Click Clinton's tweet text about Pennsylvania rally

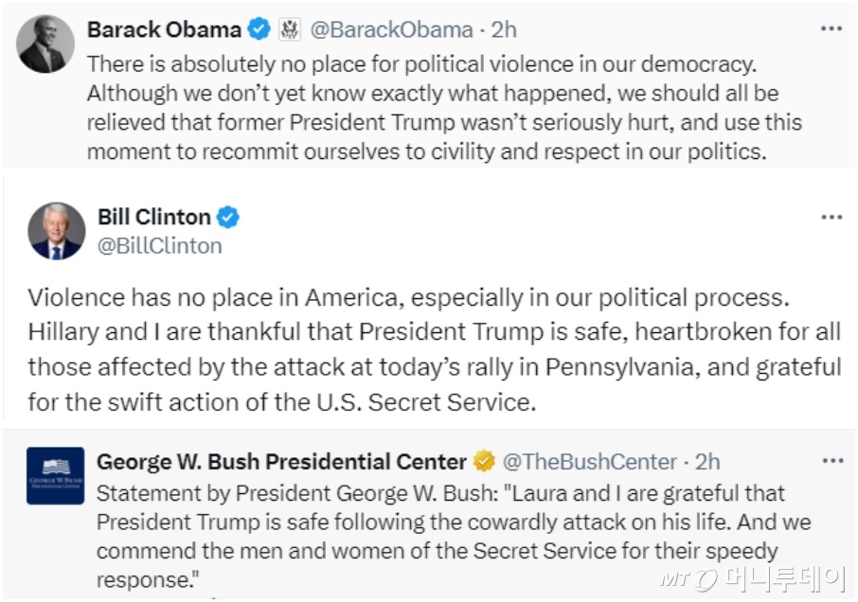click(x=434, y=349)
